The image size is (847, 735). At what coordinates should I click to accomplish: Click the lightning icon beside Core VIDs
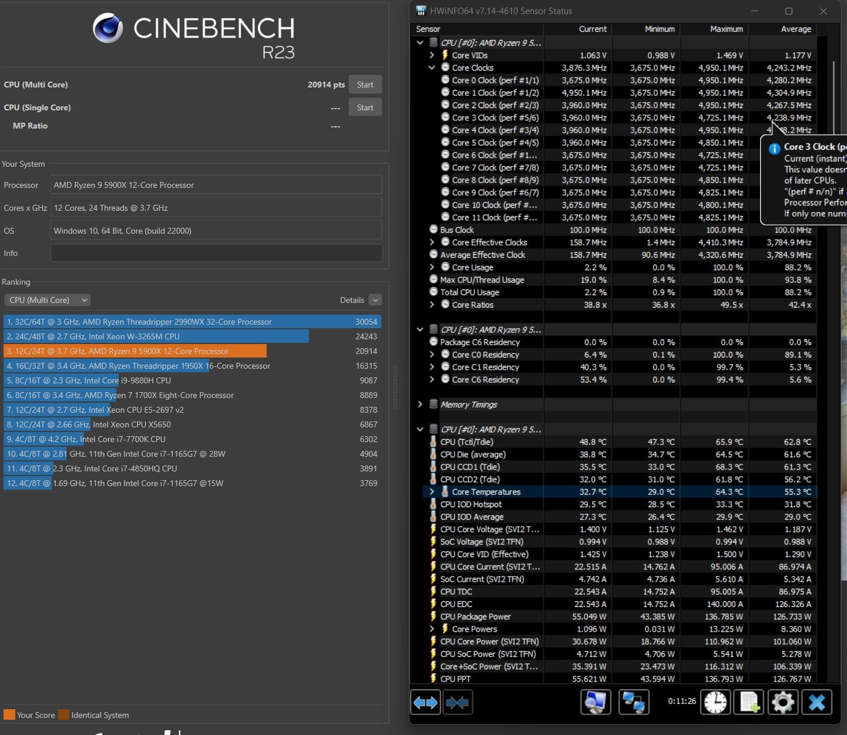[x=445, y=55]
